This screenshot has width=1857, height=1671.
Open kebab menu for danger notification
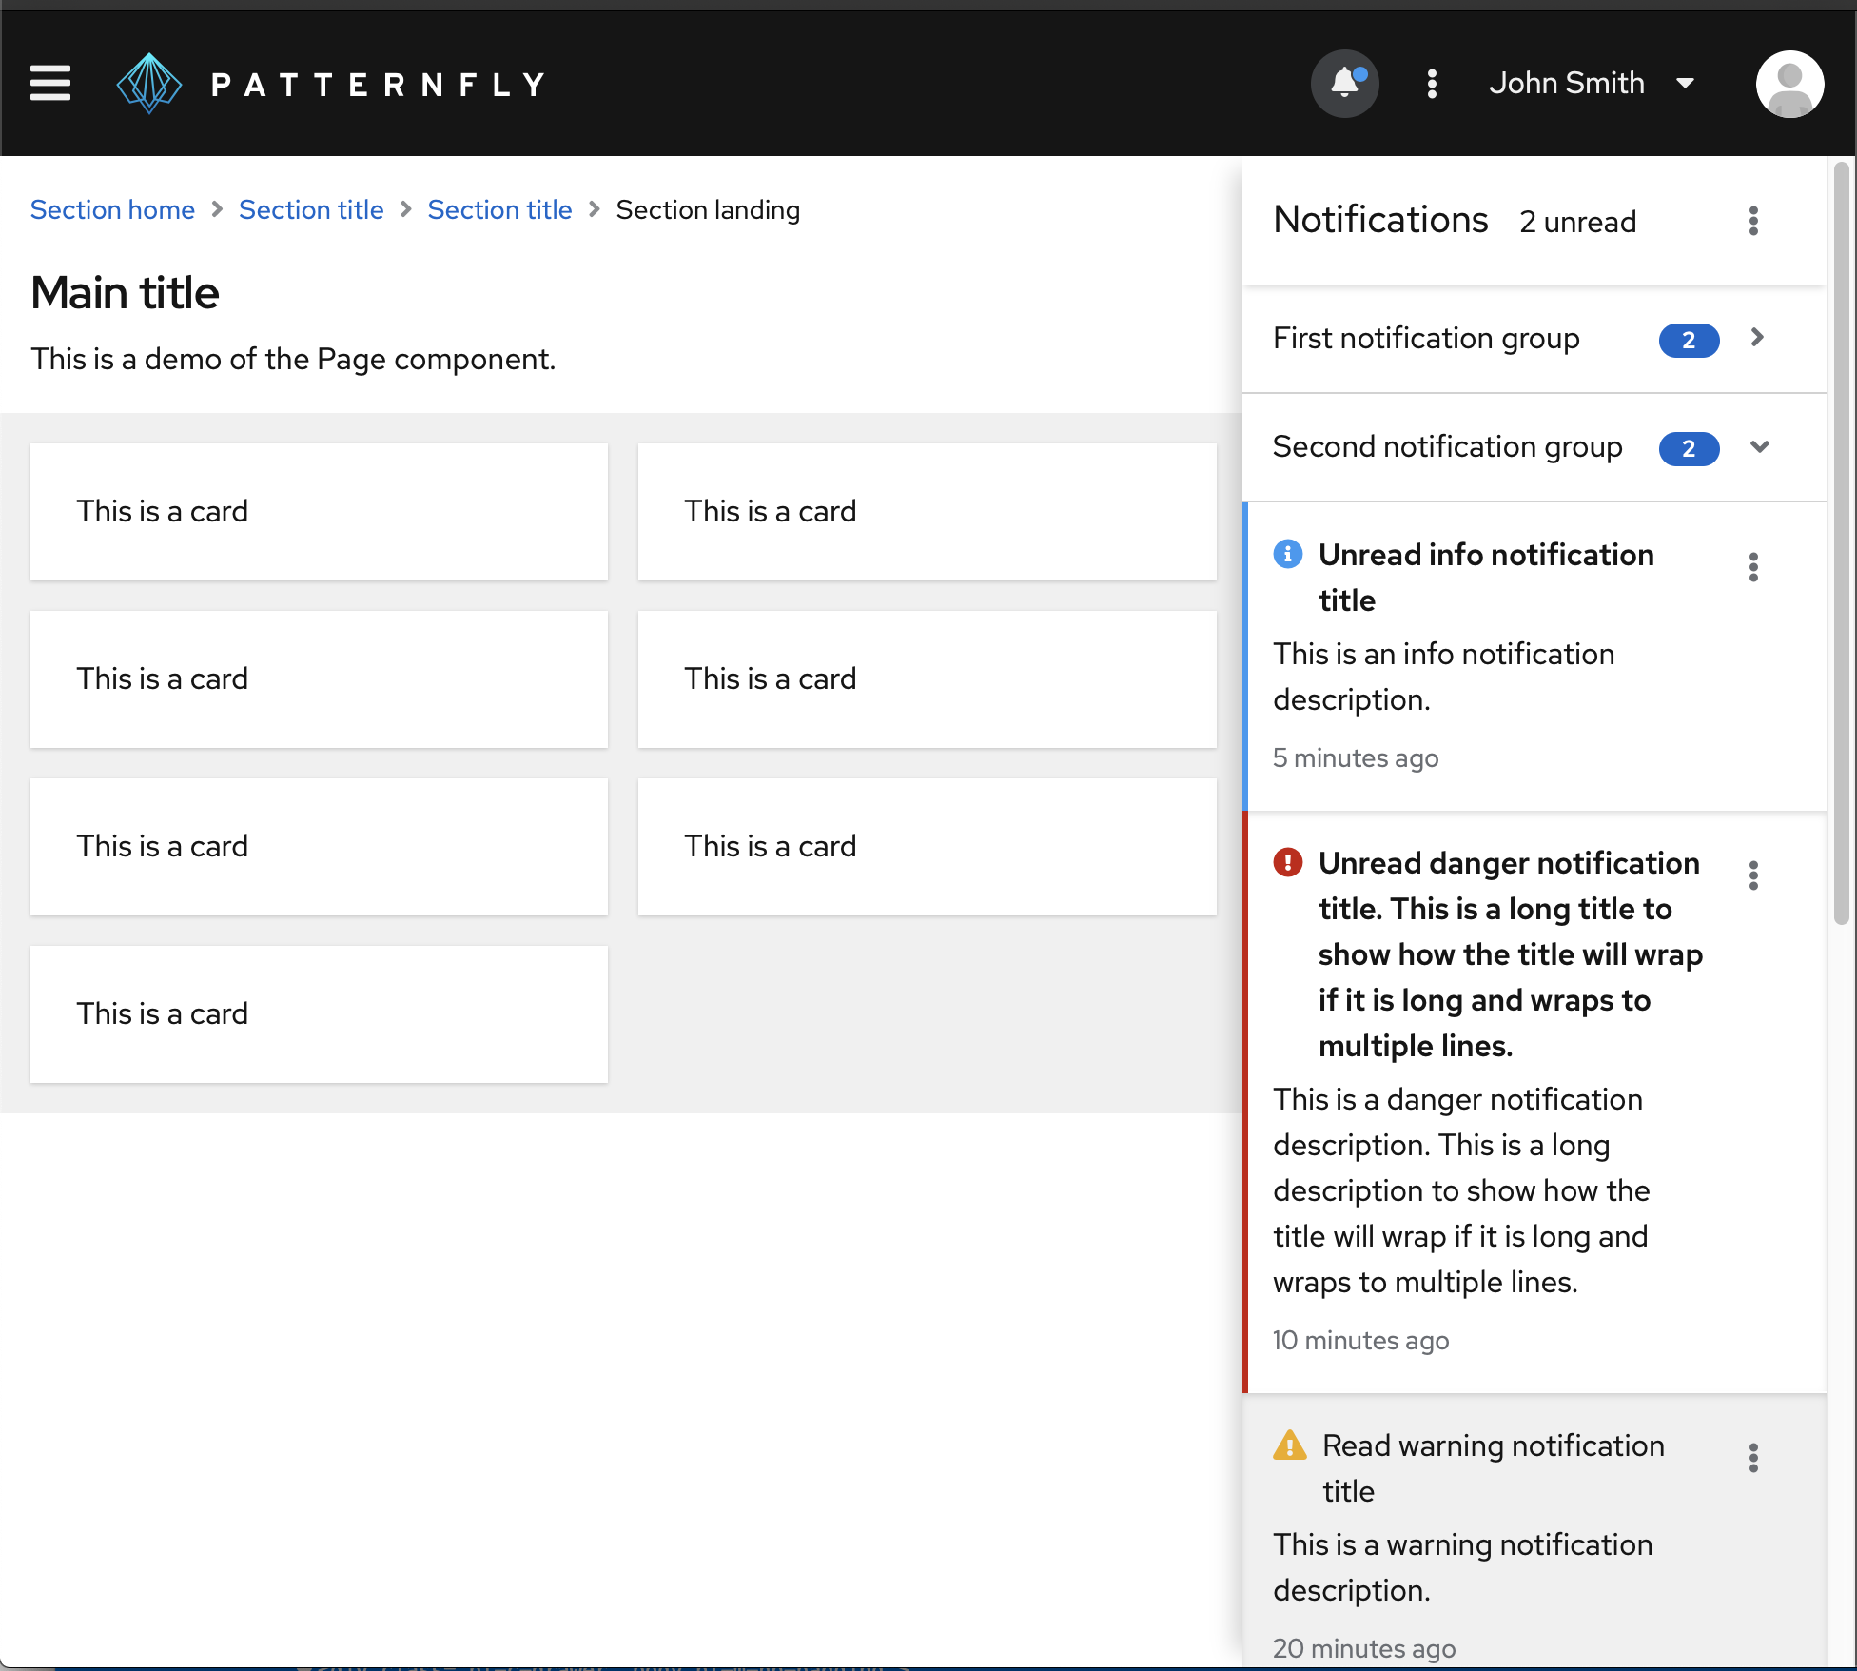click(x=1753, y=875)
